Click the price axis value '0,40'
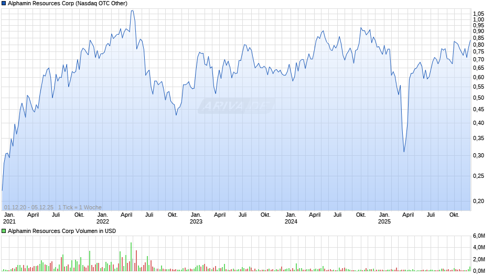 tap(478, 123)
